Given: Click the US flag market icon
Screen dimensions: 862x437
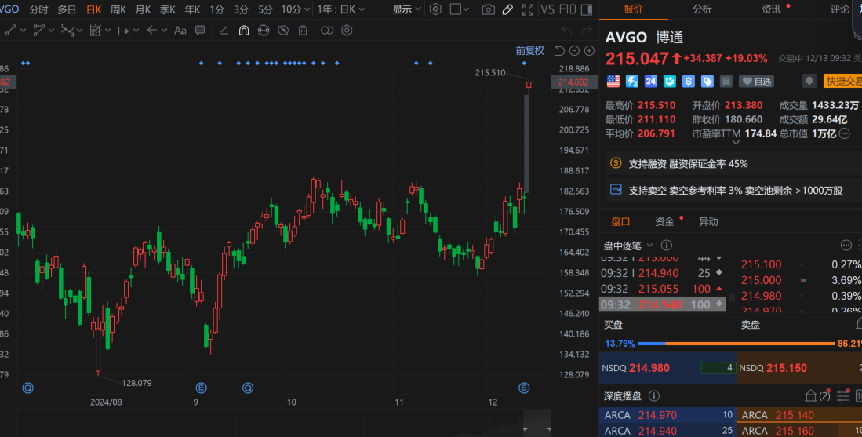Looking at the screenshot, I should [613, 82].
